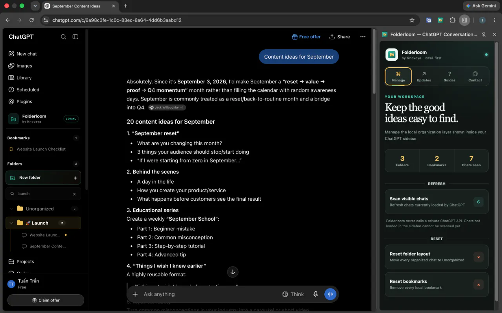This screenshot has height=313, width=502.
Task: Switch to the Manage tab in Folderloom
Action: pyautogui.click(x=398, y=76)
